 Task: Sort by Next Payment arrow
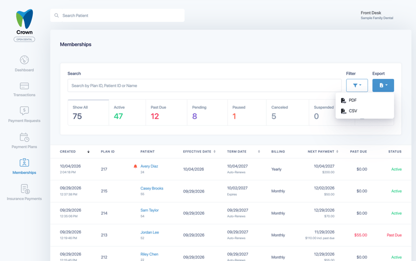tap(337, 152)
